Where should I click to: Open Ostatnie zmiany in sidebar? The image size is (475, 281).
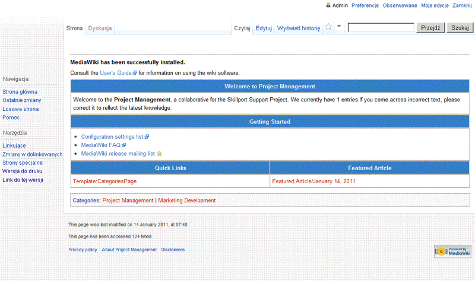(22, 100)
